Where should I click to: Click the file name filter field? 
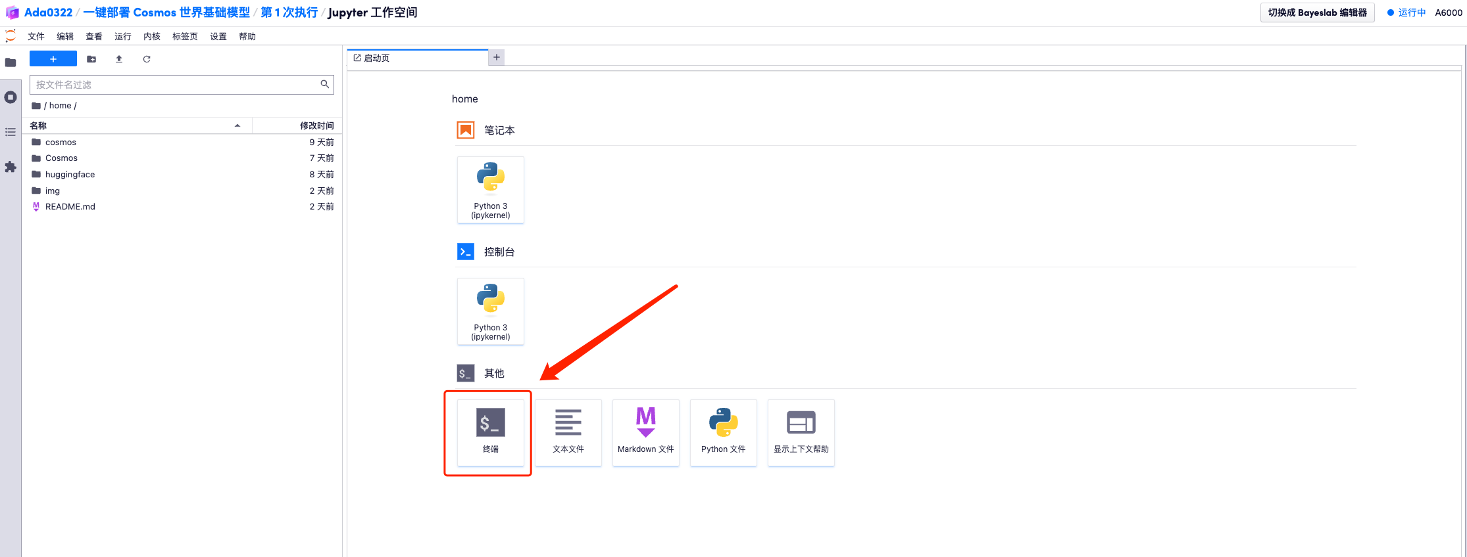[174, 85]
